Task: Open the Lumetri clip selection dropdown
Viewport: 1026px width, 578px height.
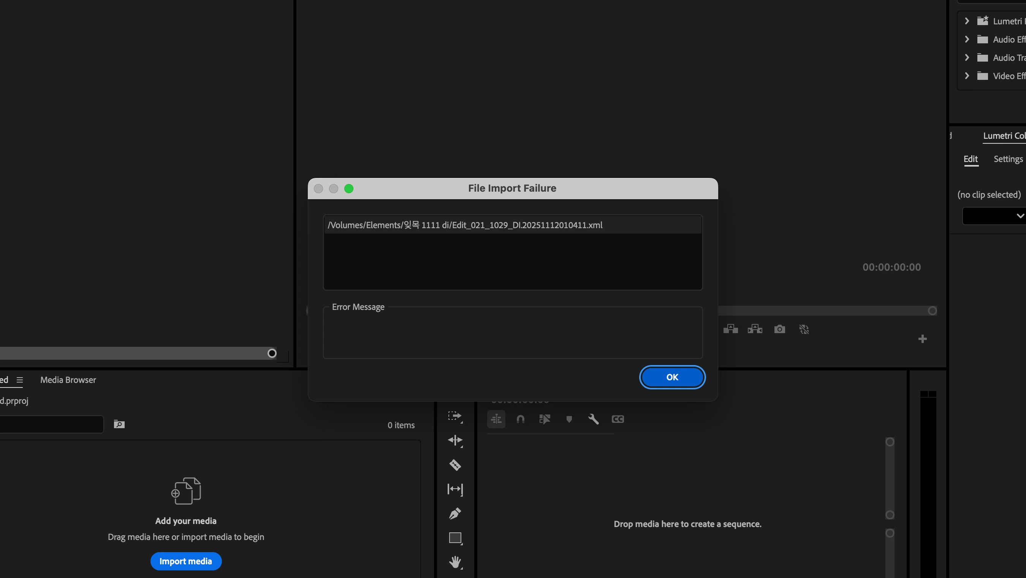Action: 994,216
